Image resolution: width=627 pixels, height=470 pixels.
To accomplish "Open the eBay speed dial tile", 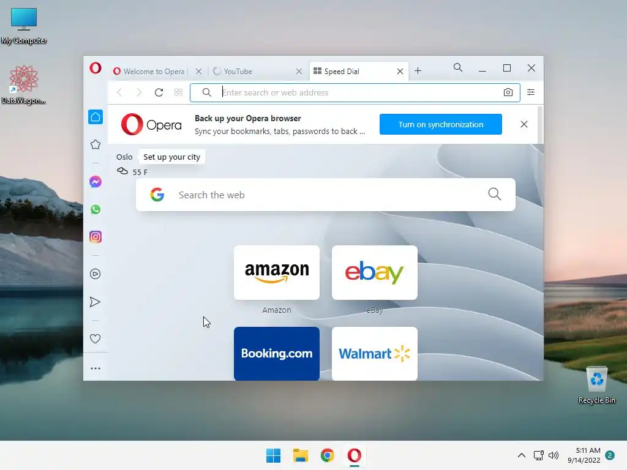I will pyautogui.click(x=375, y=272).
